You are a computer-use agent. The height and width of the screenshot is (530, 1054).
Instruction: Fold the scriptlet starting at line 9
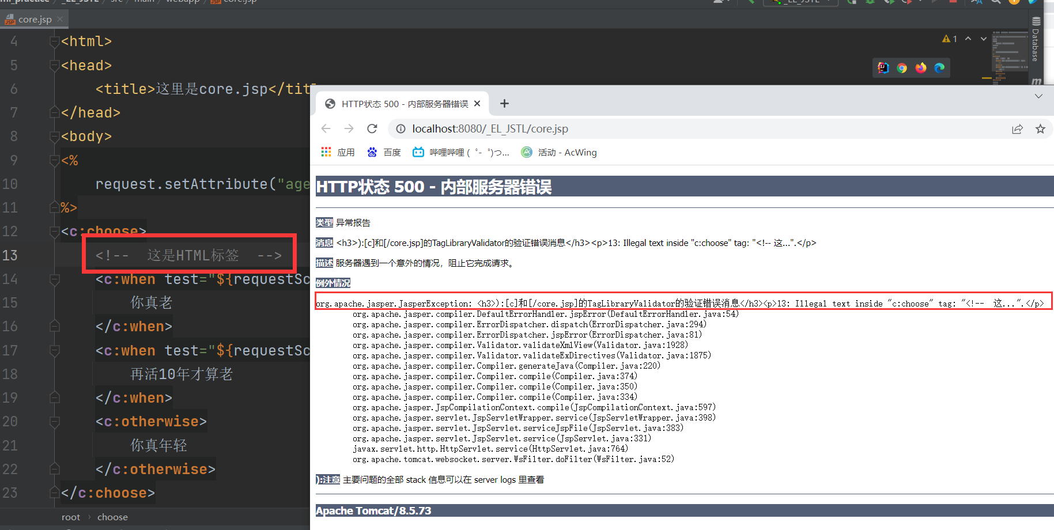click(x=55, y=160)
